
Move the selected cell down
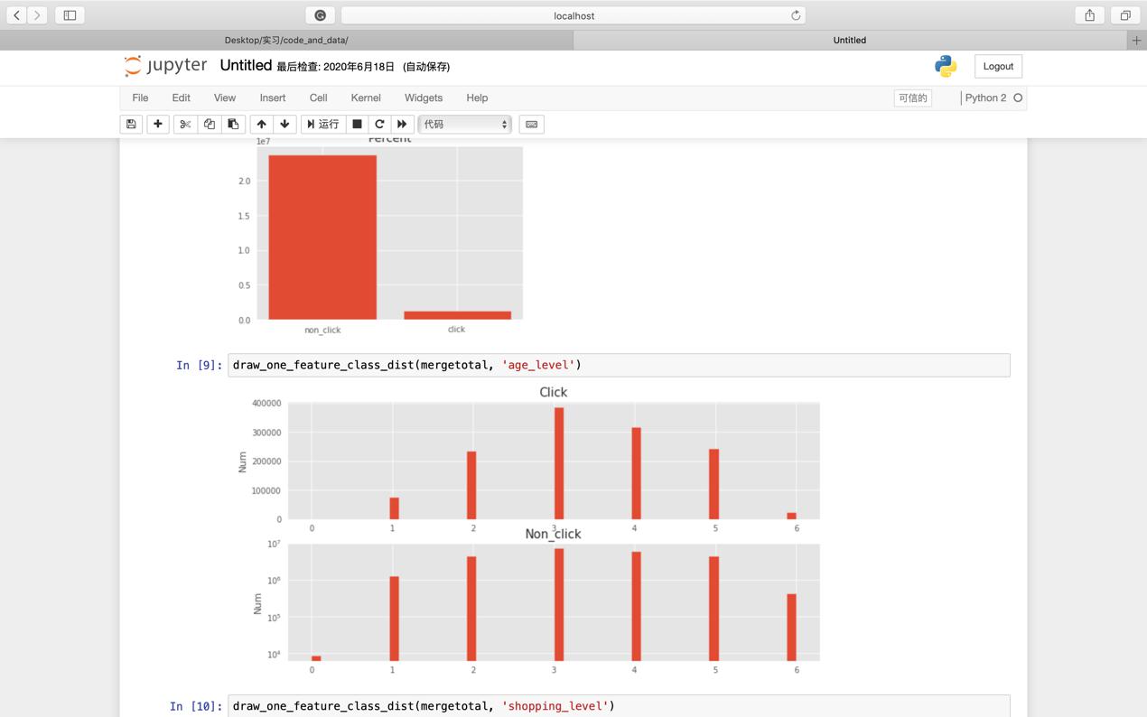(x=284, y=124)
